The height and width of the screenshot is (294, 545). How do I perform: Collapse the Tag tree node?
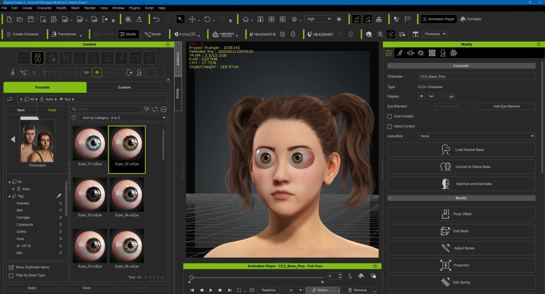coord(10,196)
